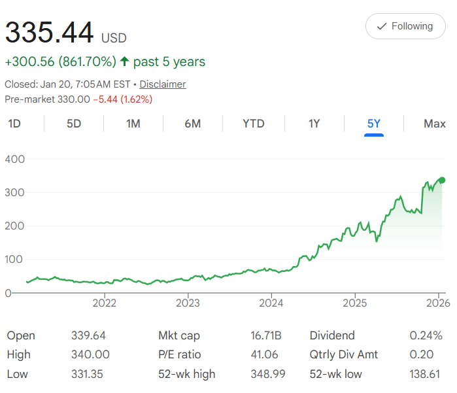
Task: Choose the 1Y chart range
Action: coord(314,124)
